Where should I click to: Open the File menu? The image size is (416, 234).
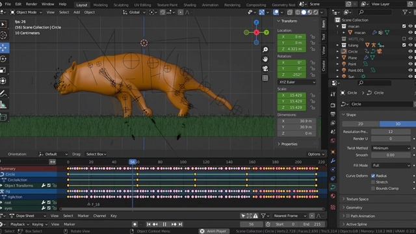(x=8, y=5)
